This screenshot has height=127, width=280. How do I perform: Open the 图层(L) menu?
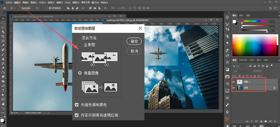[34, 2]
